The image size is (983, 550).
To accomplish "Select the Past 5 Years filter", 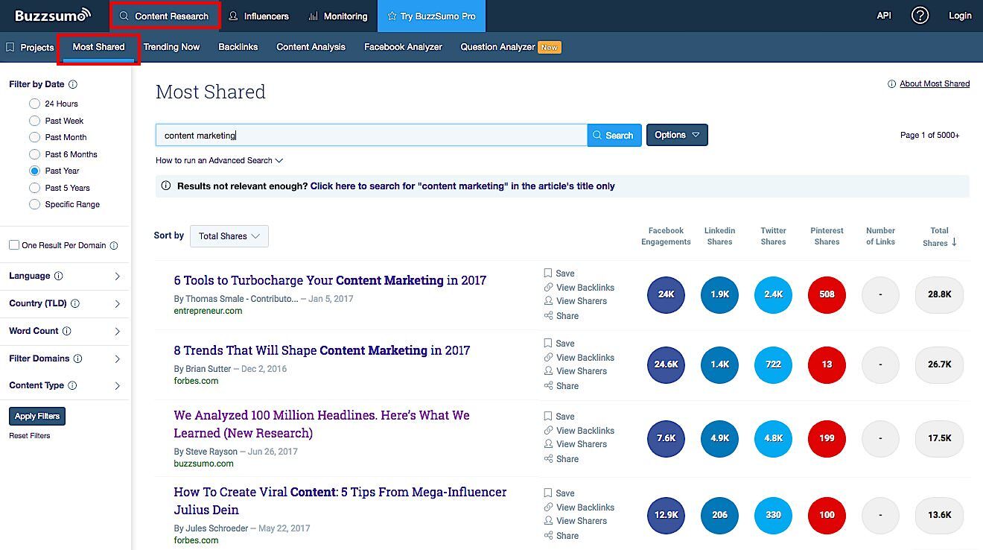I will pos(34,188).
